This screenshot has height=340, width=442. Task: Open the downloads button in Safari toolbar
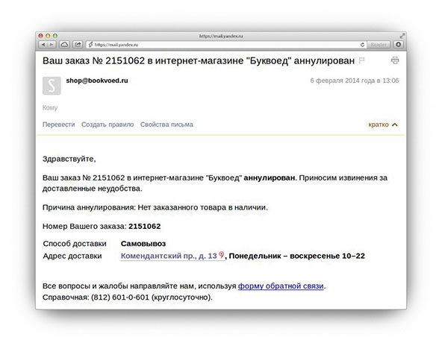click(x=398, y=45)
